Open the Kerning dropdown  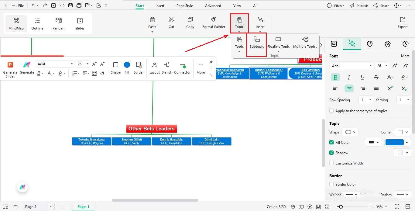point(404,100)
